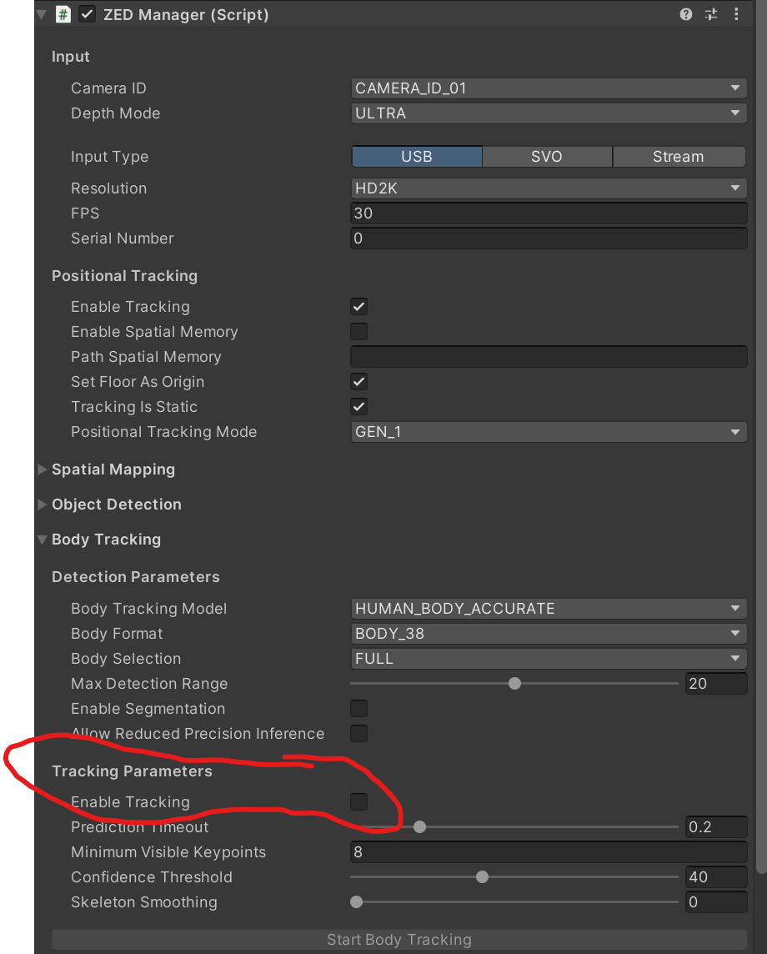Open the Depth Mode ULTRA dropdown

[549, 113]
